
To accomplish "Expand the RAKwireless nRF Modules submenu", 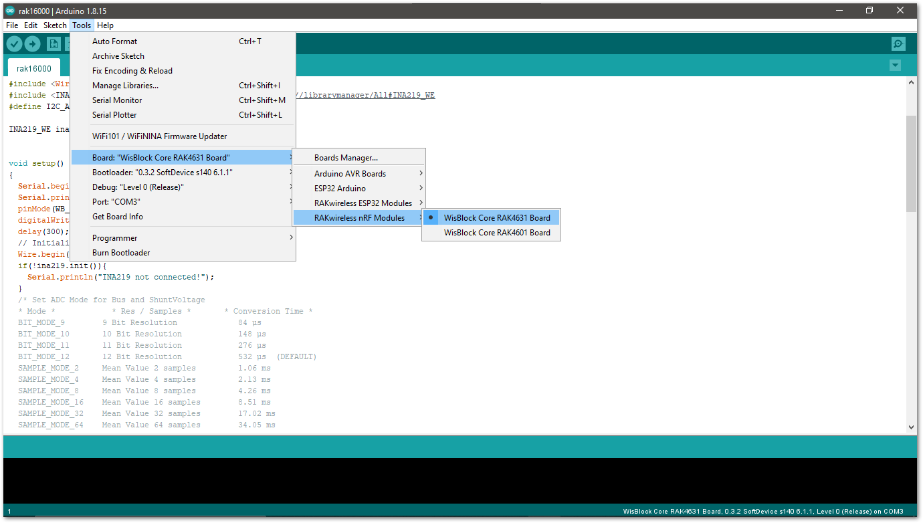I will 359,217.
